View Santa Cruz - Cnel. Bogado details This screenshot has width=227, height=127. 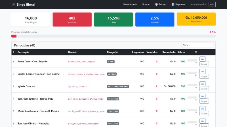point(202,59)
